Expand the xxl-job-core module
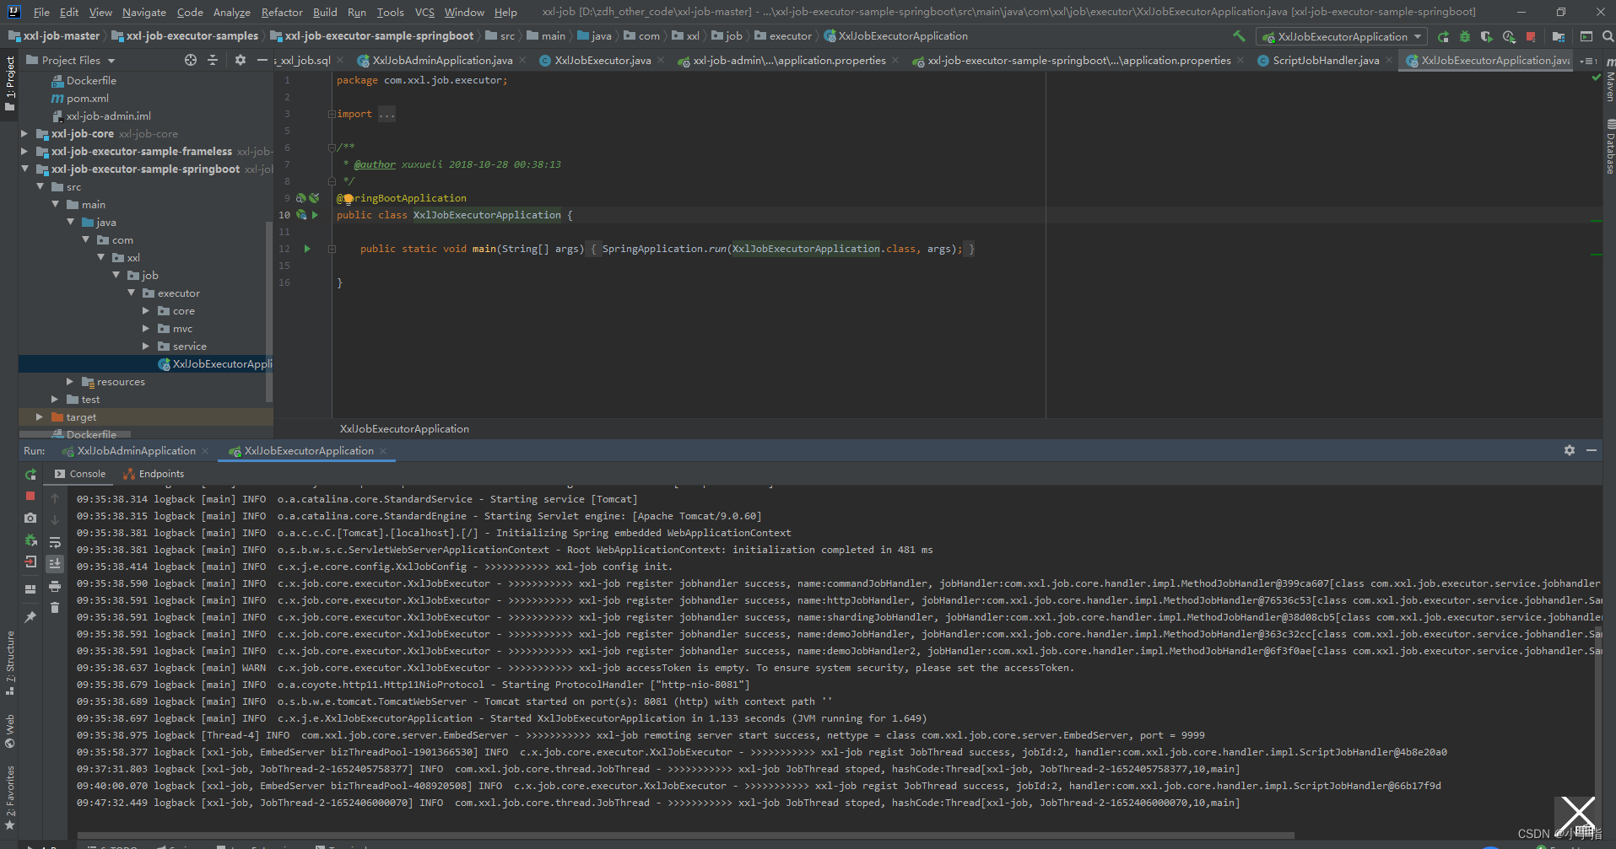 point(24,133)
